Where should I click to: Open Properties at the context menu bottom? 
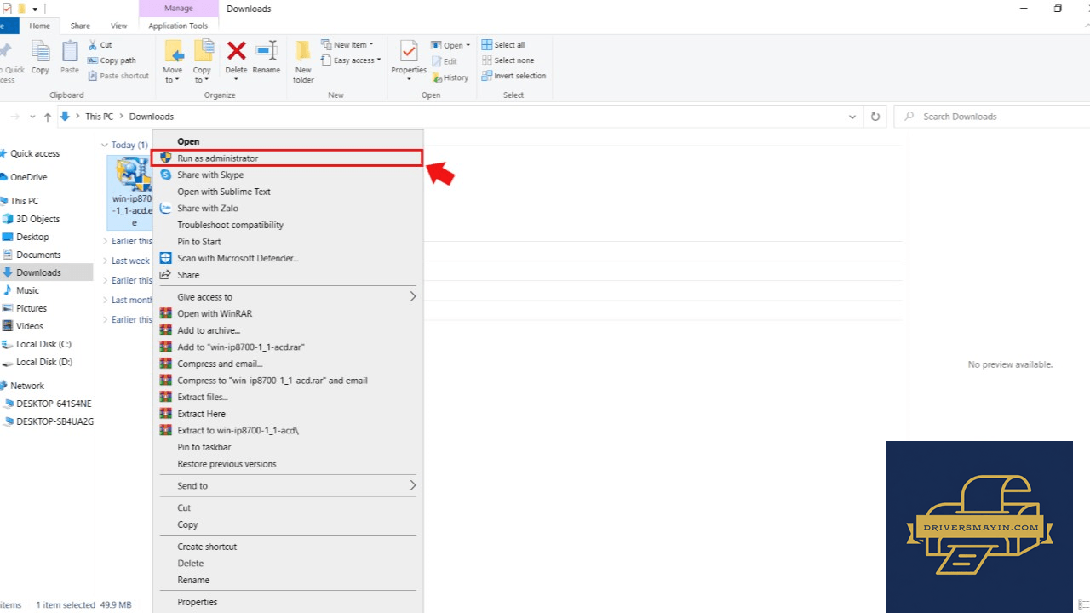(290, 602)
